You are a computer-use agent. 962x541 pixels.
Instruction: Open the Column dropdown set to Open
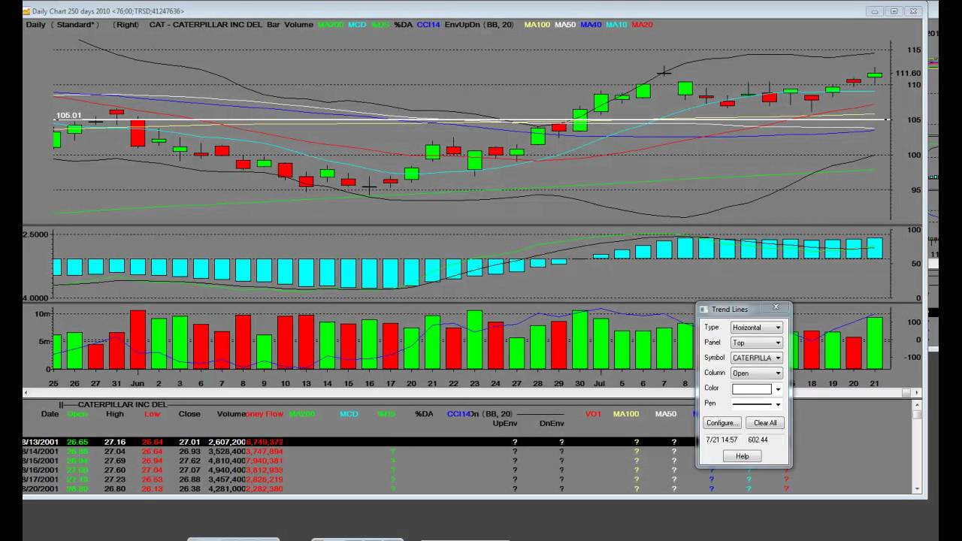757,373
